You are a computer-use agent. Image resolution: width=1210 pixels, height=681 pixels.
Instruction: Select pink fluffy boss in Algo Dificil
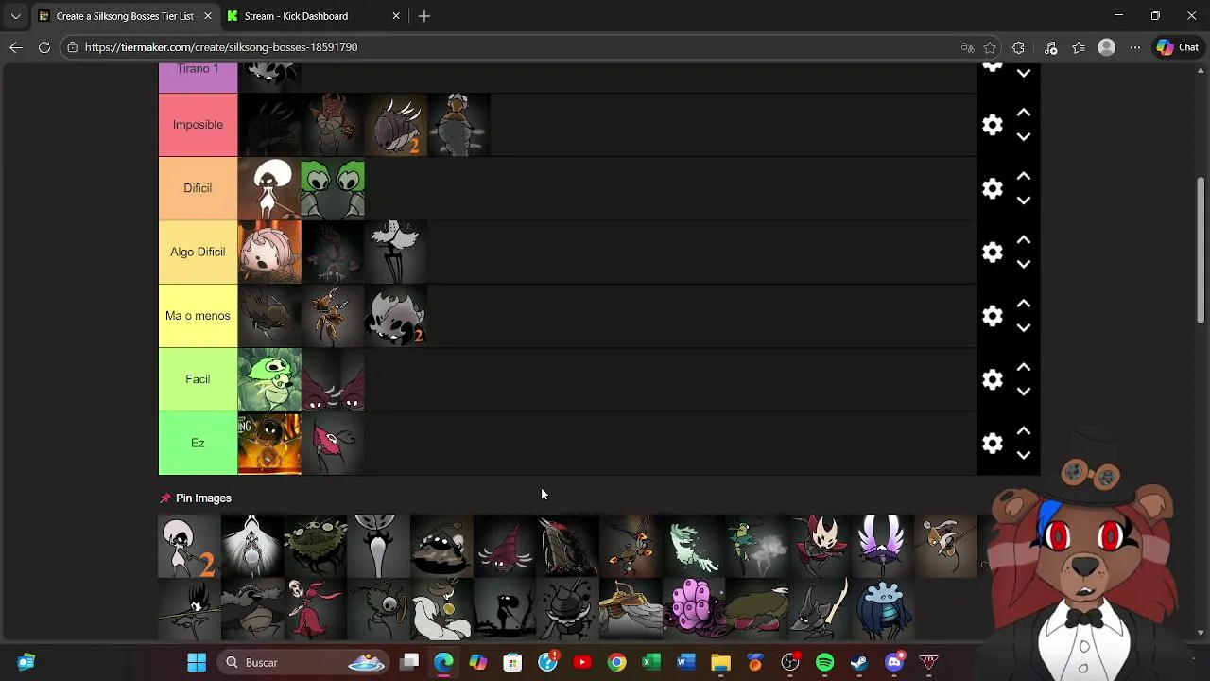click(269, 252)
